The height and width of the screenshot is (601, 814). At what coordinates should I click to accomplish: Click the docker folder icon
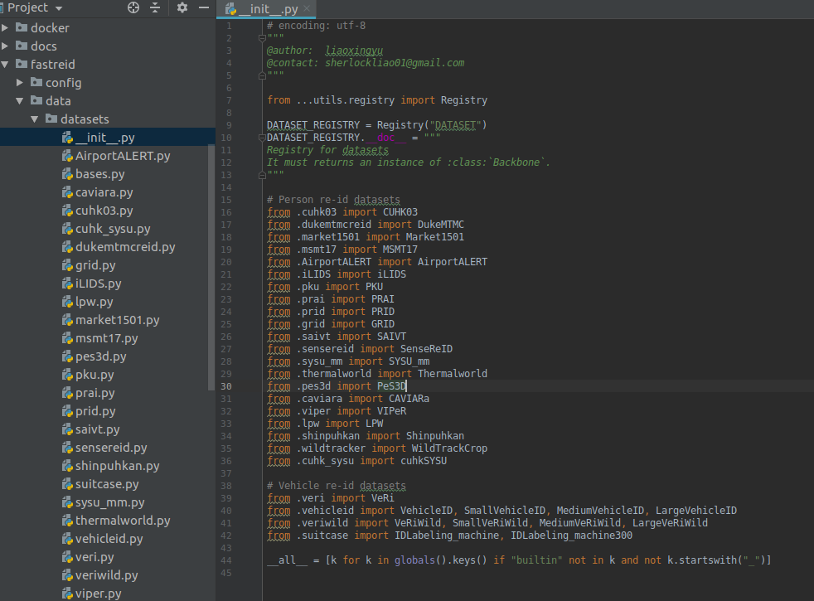tap(22, 27)
